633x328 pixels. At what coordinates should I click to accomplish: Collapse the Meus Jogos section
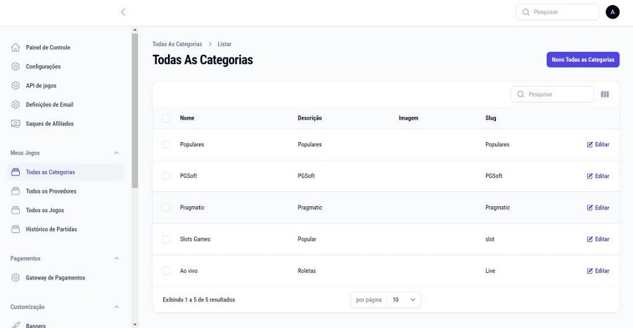(x=117, y=153)
